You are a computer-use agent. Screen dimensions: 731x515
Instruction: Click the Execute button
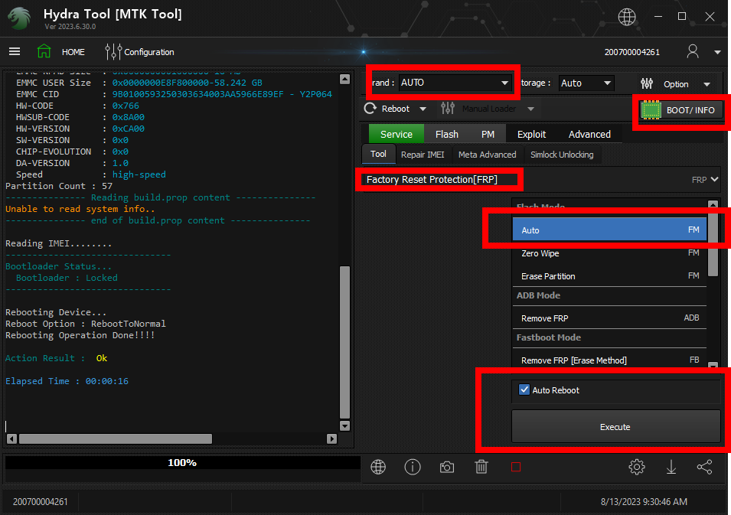pos(615,426)
